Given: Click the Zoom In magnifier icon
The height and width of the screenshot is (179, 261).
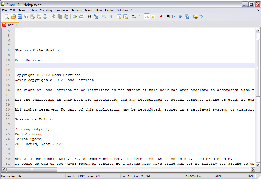Looking at the screenshot, I should click(104, 17).
